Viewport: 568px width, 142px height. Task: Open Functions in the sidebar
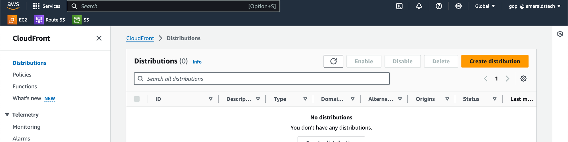coord(25,87)
